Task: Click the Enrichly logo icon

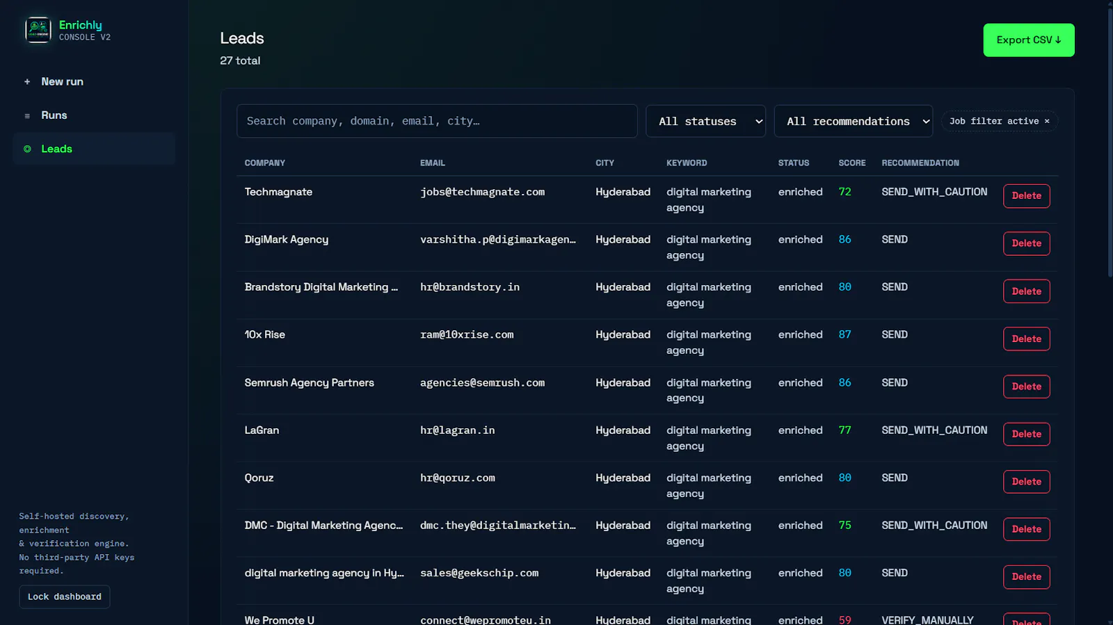Action: coord(38,30)
